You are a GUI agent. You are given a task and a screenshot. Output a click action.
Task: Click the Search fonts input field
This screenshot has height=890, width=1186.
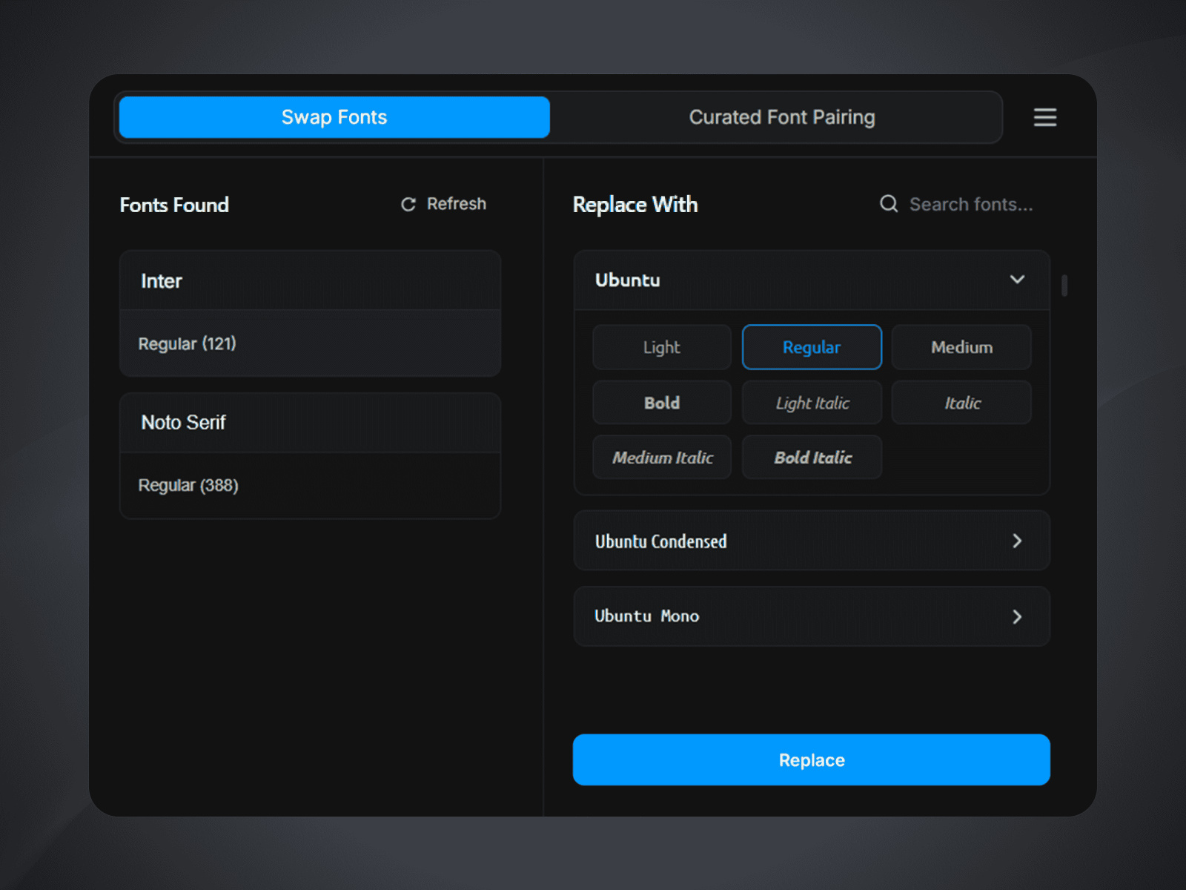point(971,204)
